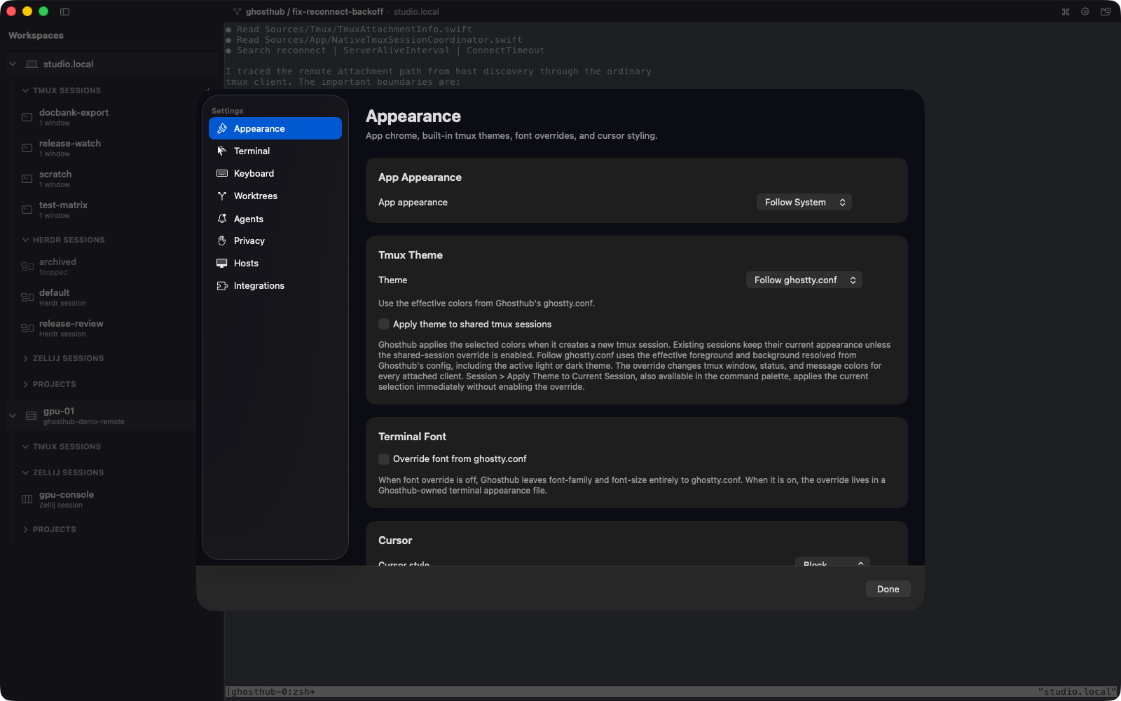Toggle the sidebar panel icon in title bar
1121x701 pixels.
pos(64,11)
